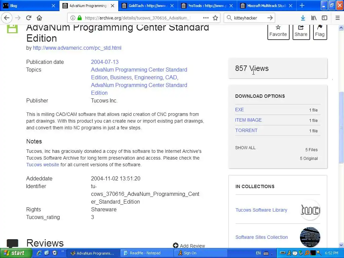Open the Tucows Software Library collection
This screenshot has height=258, width=344.
click(x=261, y=210)
